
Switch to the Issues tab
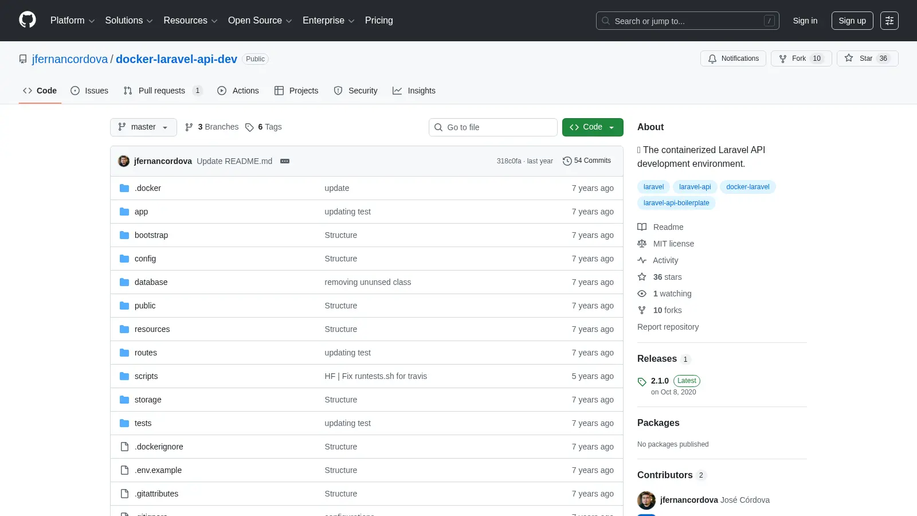(x=89, y=91)
